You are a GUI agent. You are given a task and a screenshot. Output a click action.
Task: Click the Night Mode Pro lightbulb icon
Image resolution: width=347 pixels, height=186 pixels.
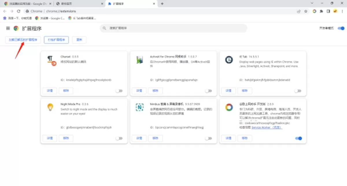50,108
